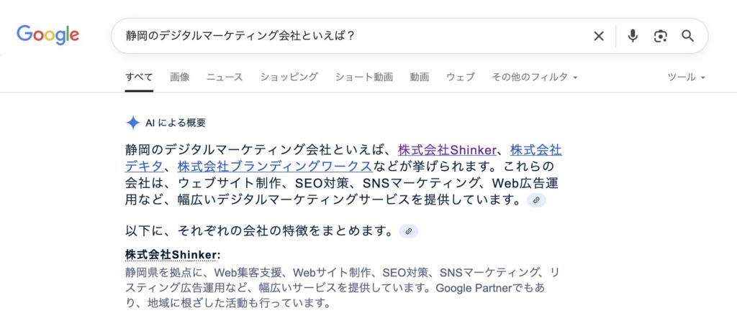The image size is (737, 323).
Task: Open source link icon after first paragraph
Action: click(536, 201)
